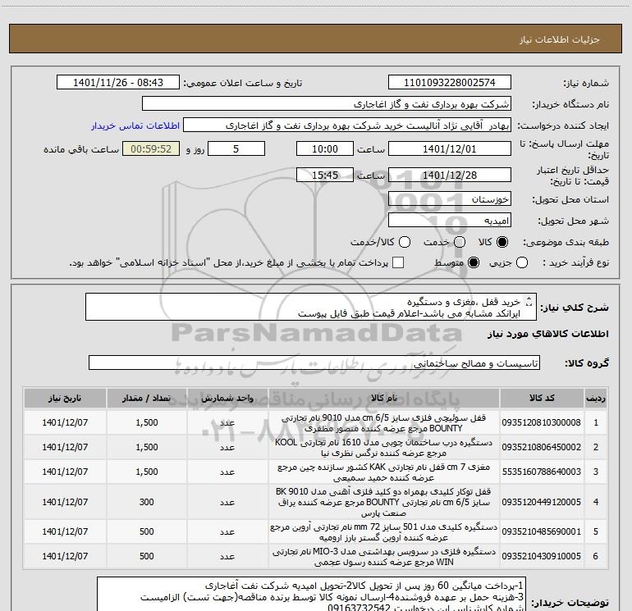Click the remaining days field showing 5
The width and height of the screenshot is (632, 611).
(x=236, y=148)
